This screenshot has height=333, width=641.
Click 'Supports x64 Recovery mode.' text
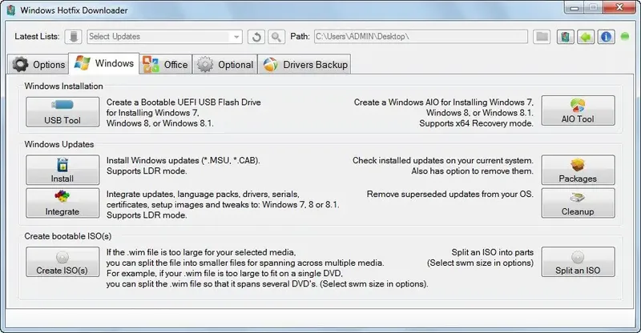[x=476, y=123]
